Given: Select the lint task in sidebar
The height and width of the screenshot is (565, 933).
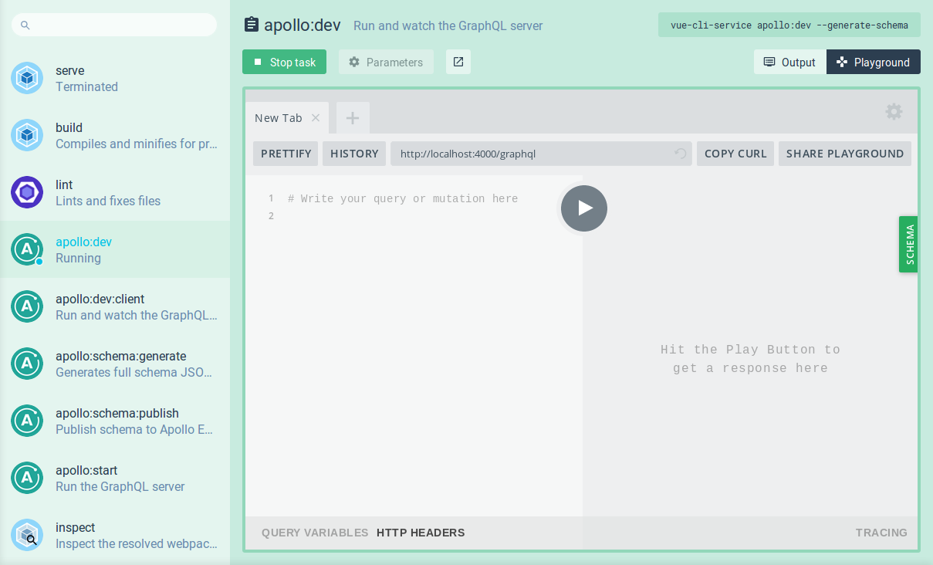Looking at the screenshot, I should click(x=115, y=192).
